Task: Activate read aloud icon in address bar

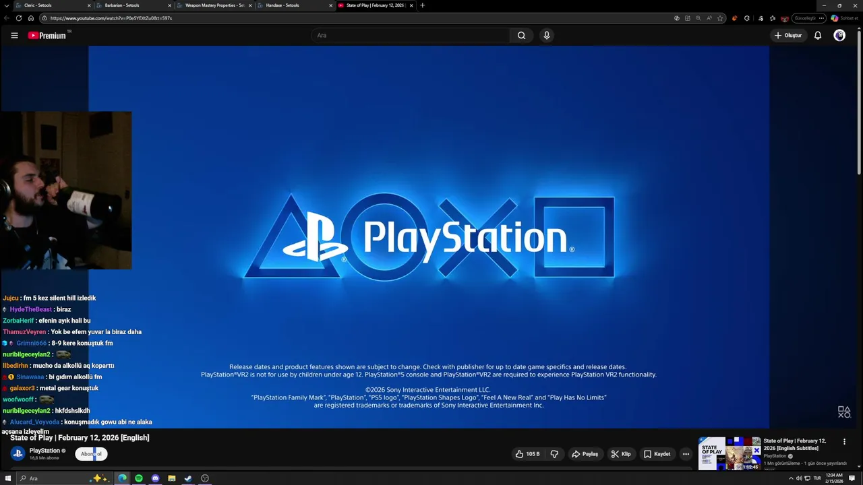Action: [x=709, y=18]
